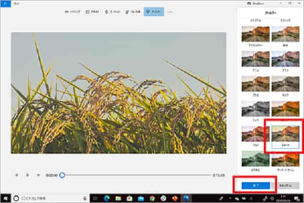This screenshot has width=304, height=203.
Task: Open the three-dot more options menu
Action: point(170,11)
